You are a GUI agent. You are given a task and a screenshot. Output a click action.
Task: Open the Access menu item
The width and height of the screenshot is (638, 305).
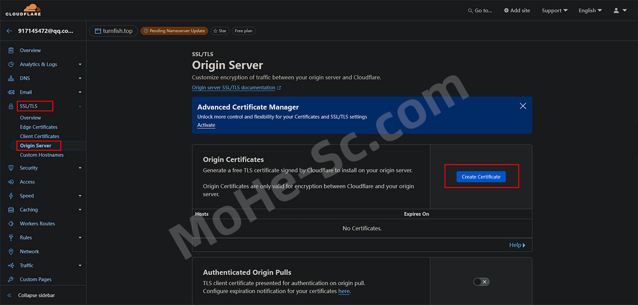(27, 182)
